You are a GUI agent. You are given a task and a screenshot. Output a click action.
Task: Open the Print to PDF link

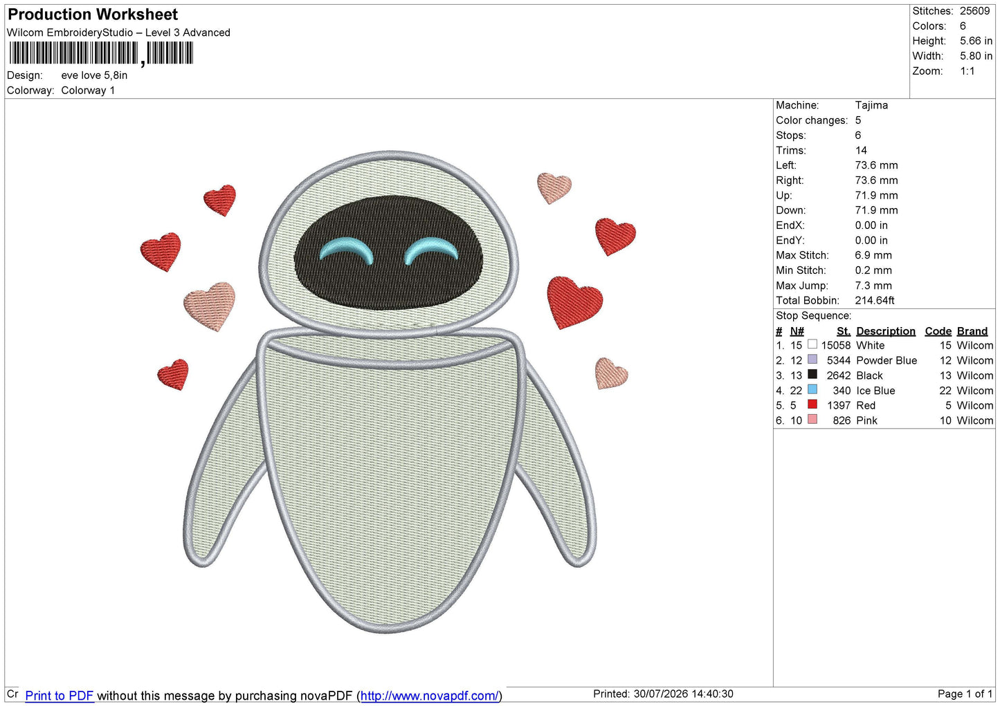(x=60, y=696)
